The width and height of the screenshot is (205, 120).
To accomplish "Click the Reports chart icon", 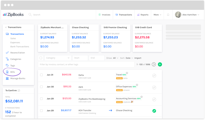I will 138,15.
